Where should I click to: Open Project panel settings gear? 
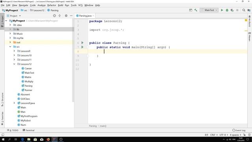click(66, 16)
